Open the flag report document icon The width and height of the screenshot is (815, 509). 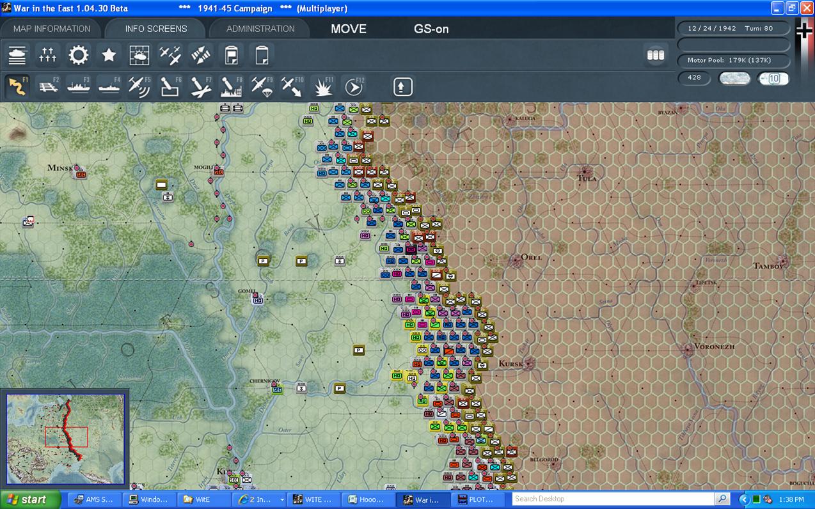[x=231, y=56]
